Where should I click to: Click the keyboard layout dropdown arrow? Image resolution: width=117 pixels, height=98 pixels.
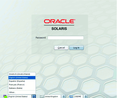pos(64,96)
